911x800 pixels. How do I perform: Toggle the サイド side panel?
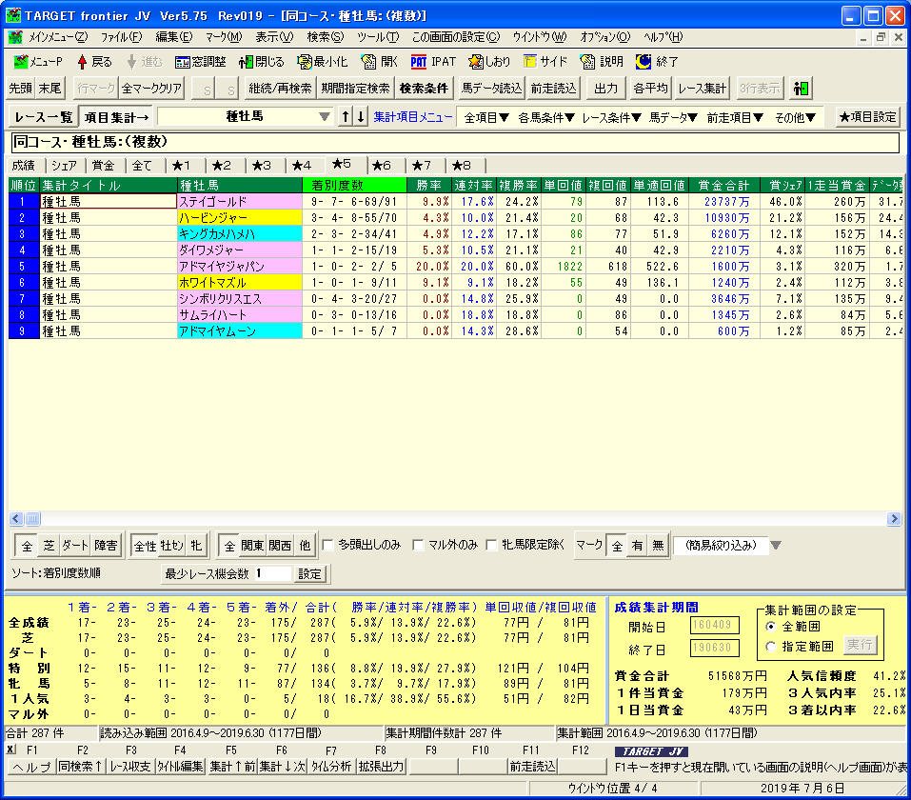(x=545, y=62)
